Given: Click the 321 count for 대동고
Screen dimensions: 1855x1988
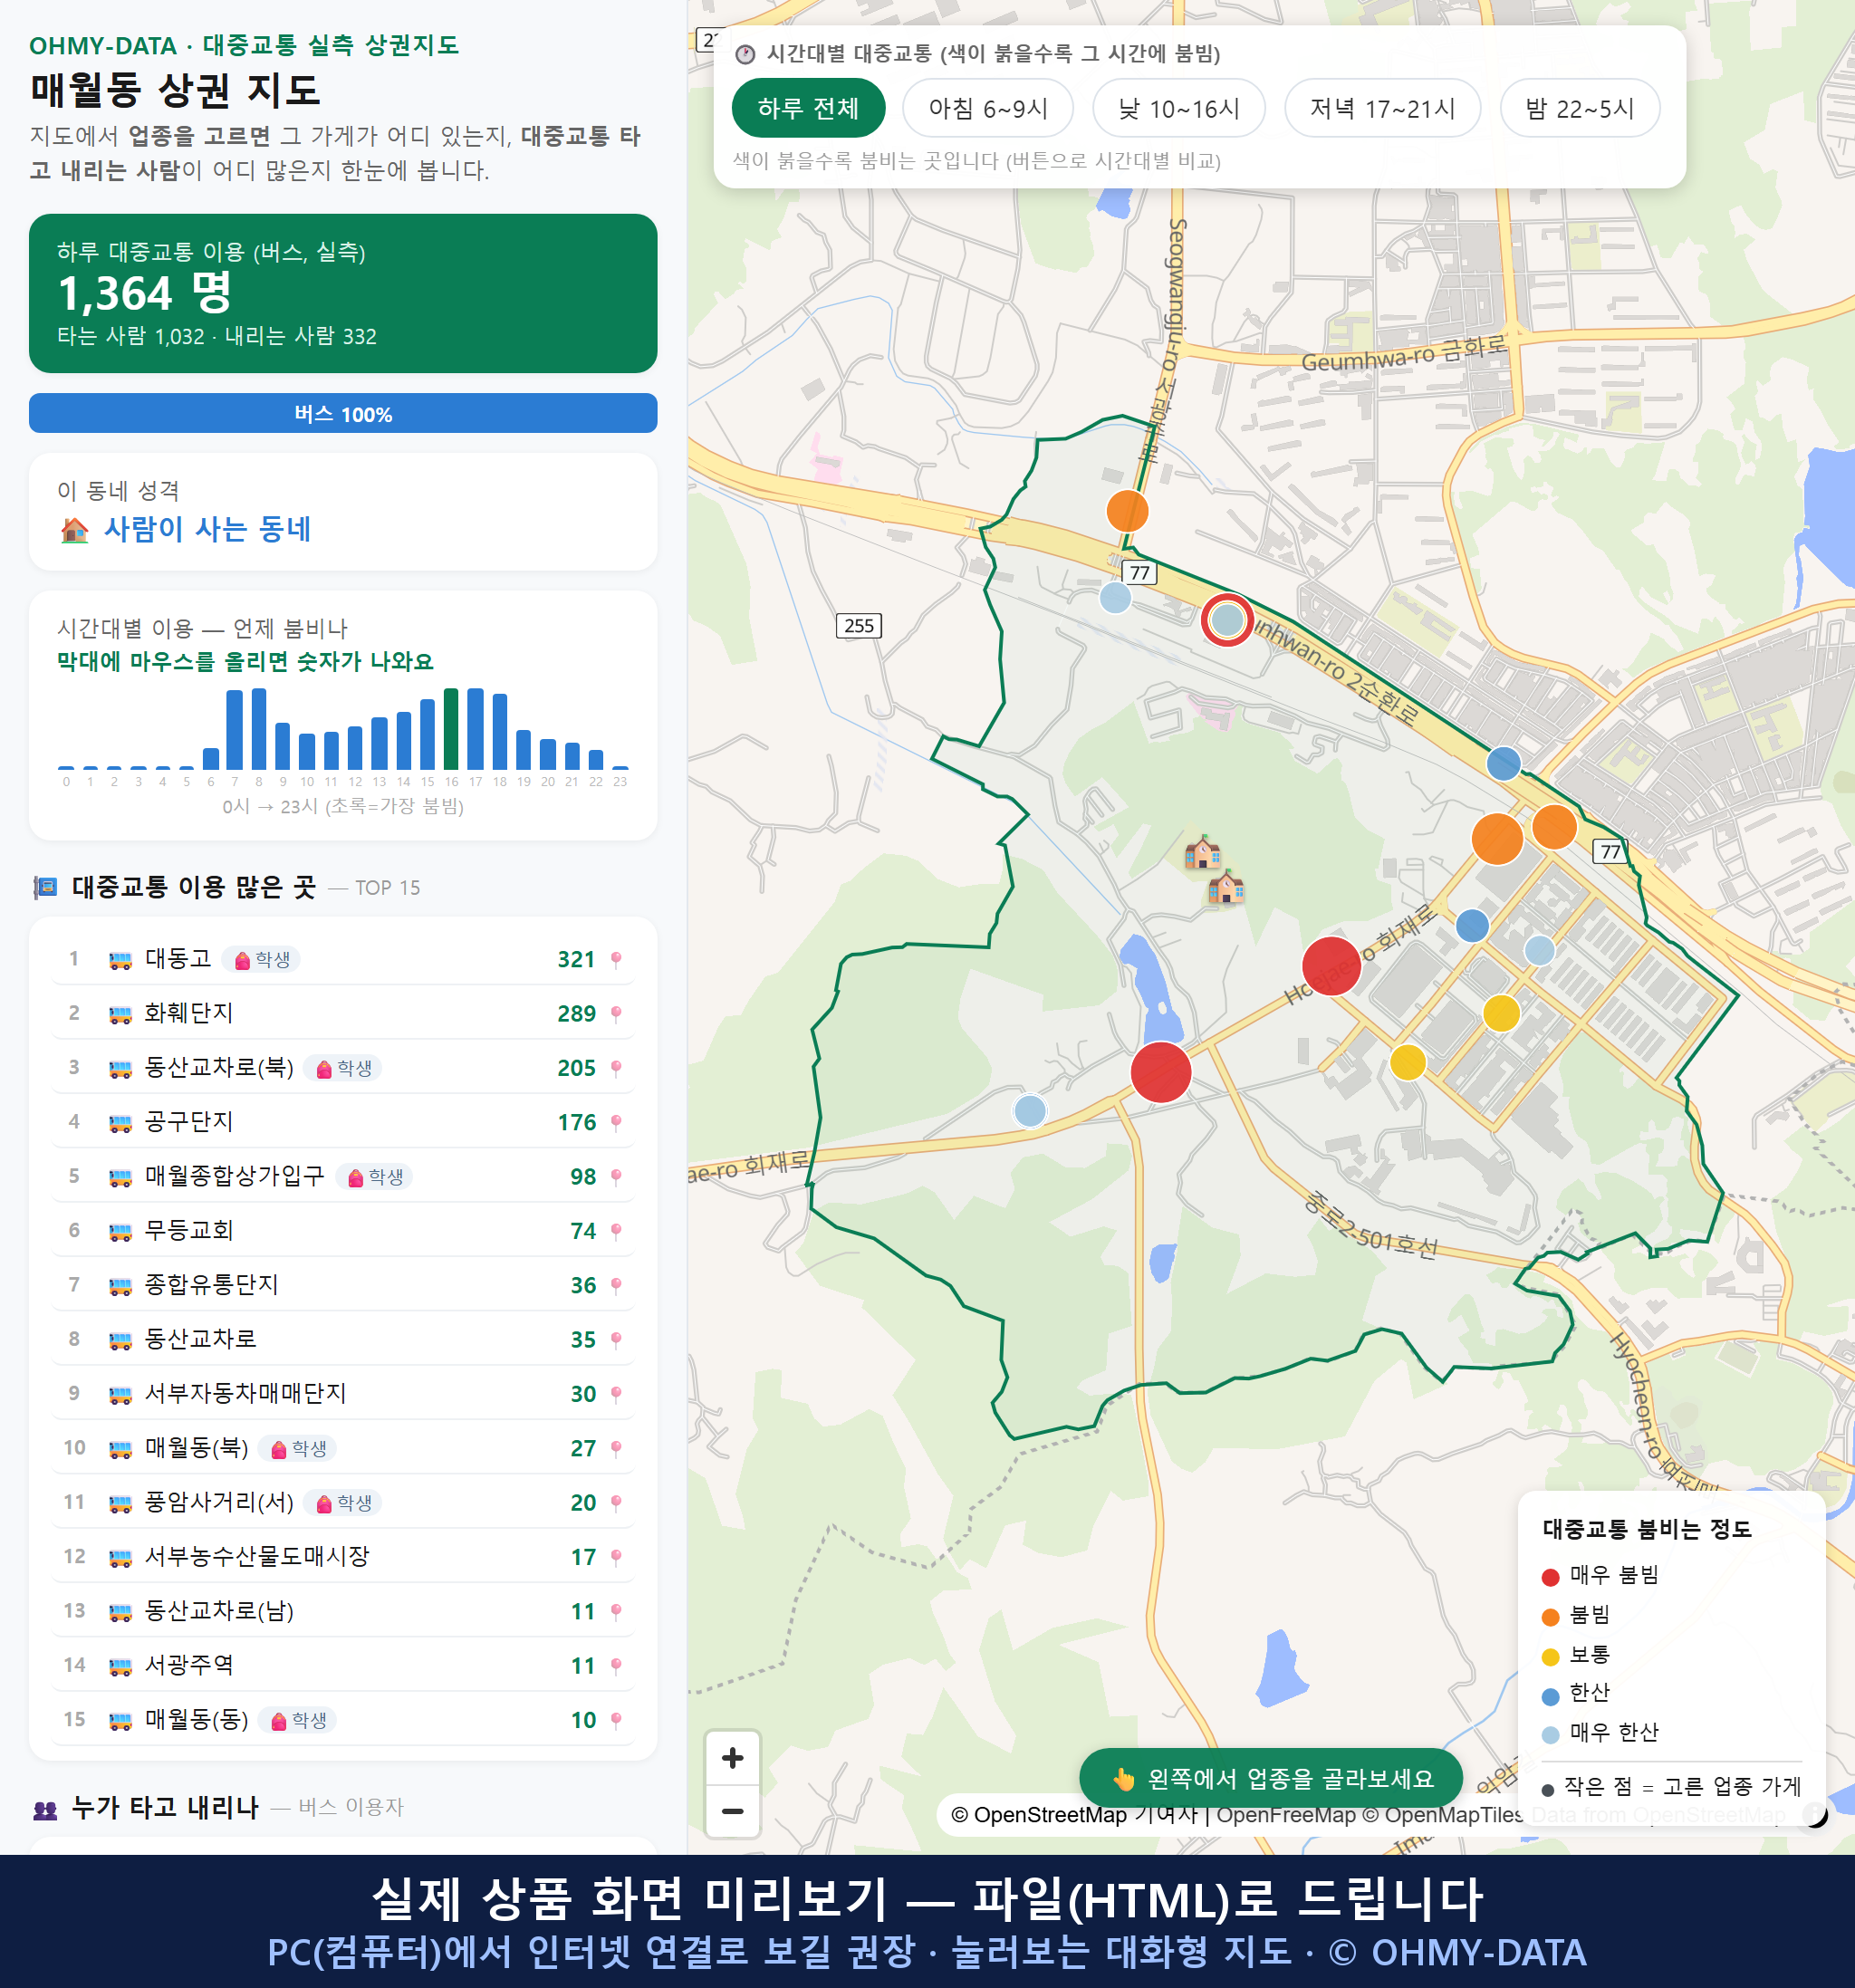Looking at the screenshot, I should pyautogui.click(x=576, y=959).
